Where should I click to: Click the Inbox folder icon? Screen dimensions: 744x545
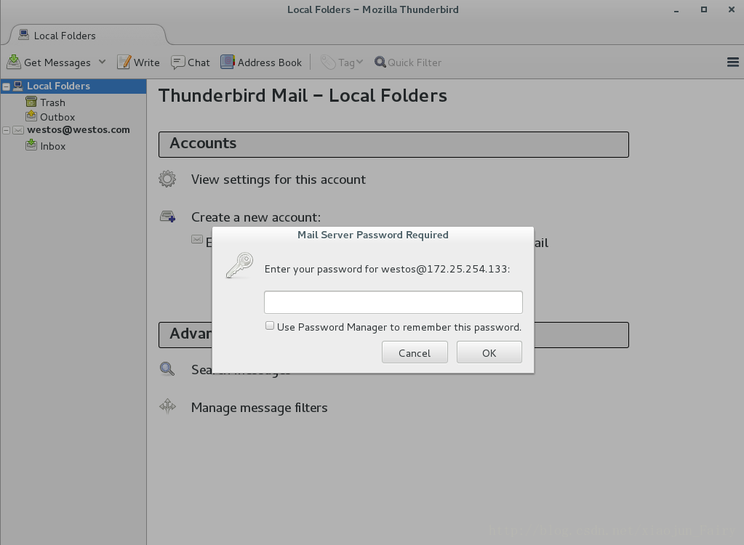click(x=31, y=145)
